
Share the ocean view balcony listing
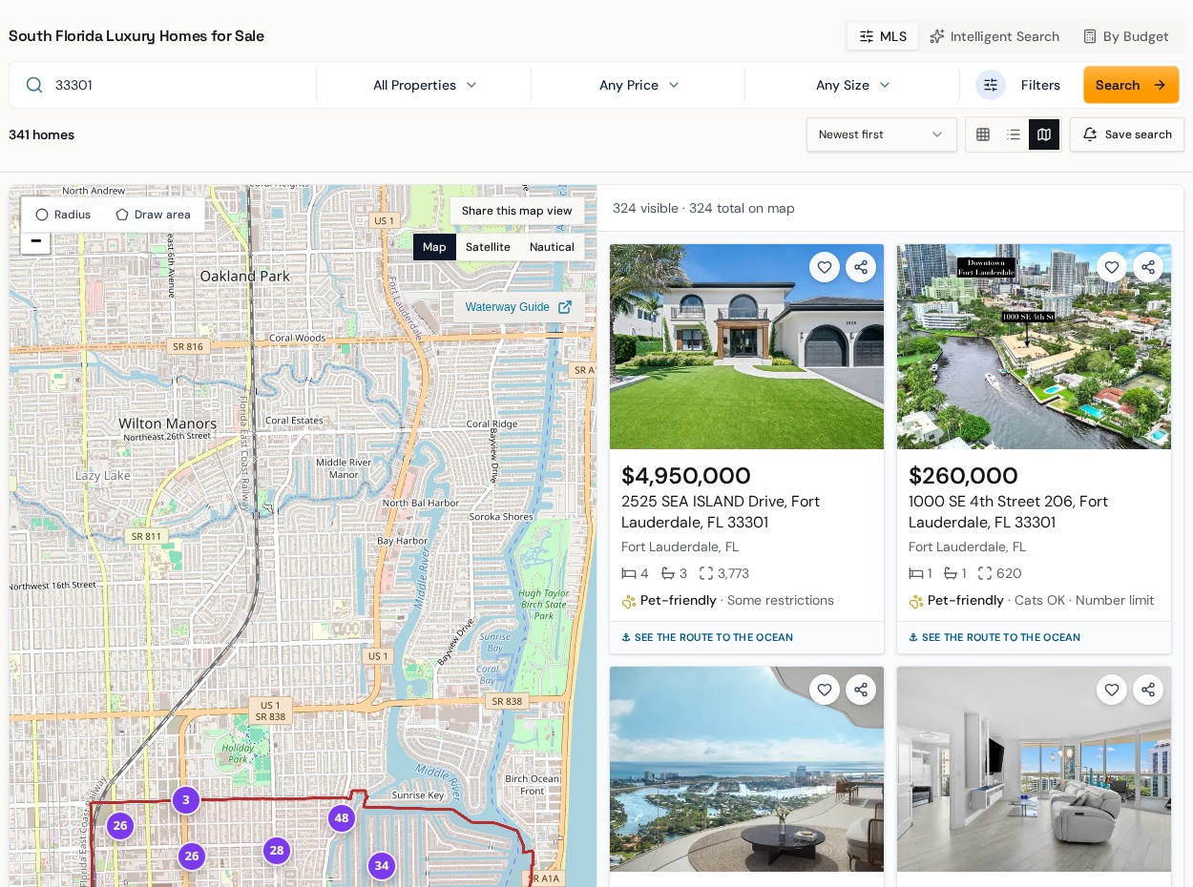coord(861,690)
